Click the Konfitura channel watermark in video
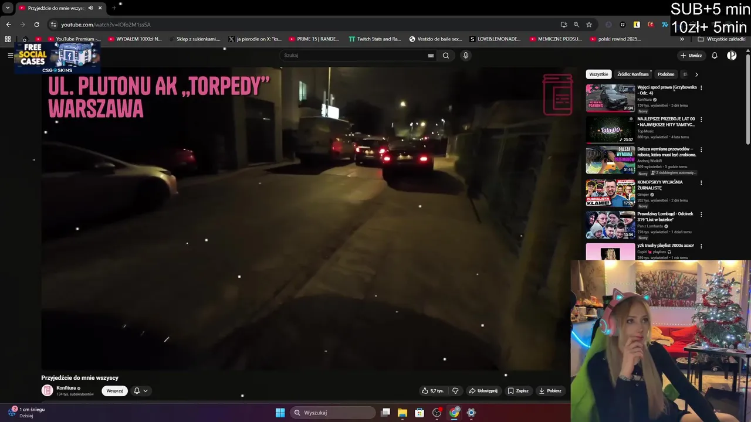The width and height of the screenshot is (751, 422). (x=557, y=94)
